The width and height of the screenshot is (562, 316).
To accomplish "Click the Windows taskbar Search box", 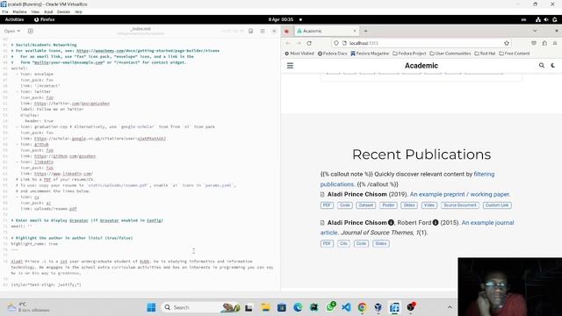I will coord(201,307).
